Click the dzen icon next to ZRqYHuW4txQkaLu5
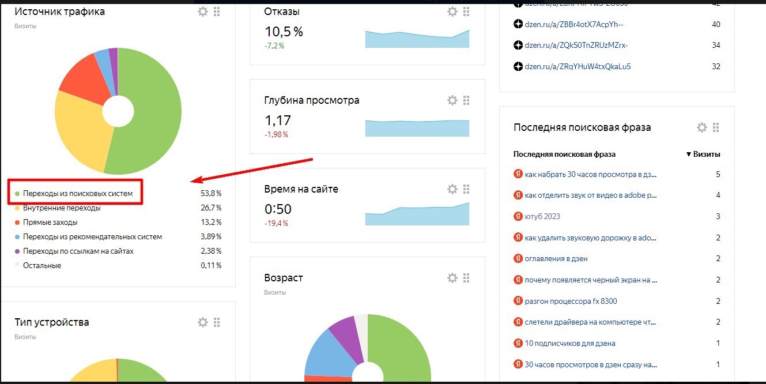 point(517,66)
